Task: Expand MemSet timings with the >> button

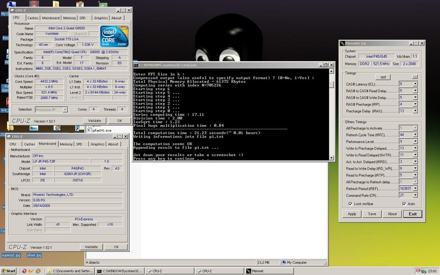Action: (415, 77)
